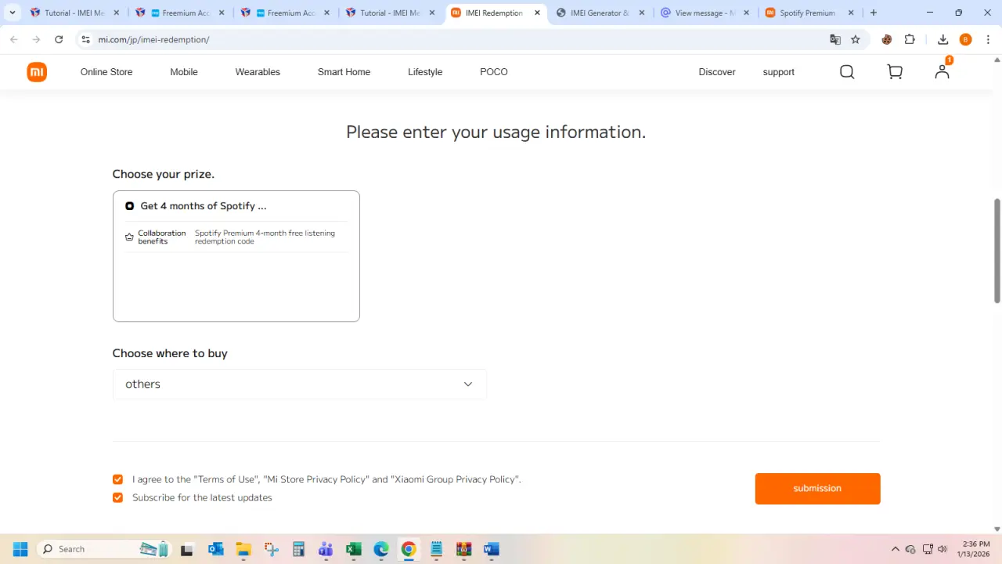The height and width of the screenshot is (564, 1002).
Task: Click the taskbar Search box
Action: pyautogui.click(x=103, y=549)
